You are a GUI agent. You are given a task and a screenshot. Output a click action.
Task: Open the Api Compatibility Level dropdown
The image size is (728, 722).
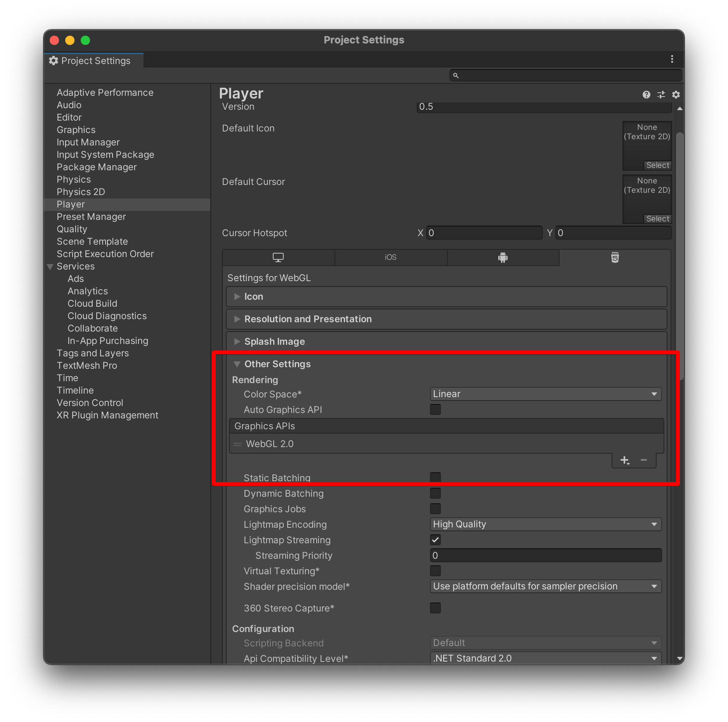(546, 658)
